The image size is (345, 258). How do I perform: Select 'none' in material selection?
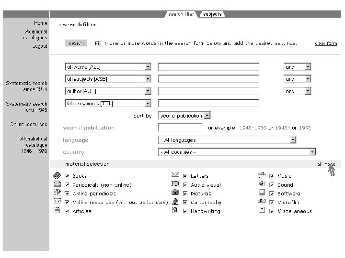pyautogui.click(x=330, y=164)
